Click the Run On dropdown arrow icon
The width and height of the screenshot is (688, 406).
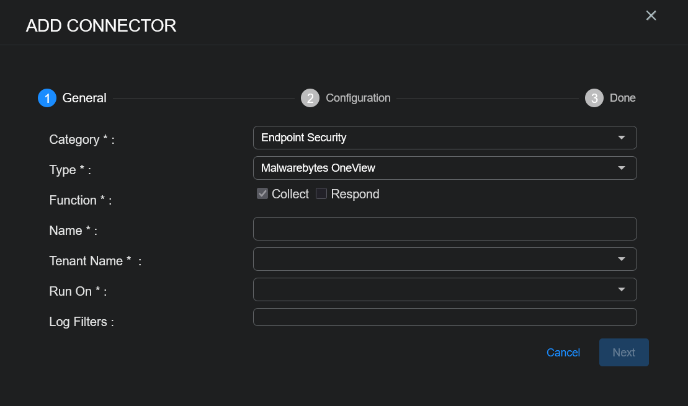[621, 289]
